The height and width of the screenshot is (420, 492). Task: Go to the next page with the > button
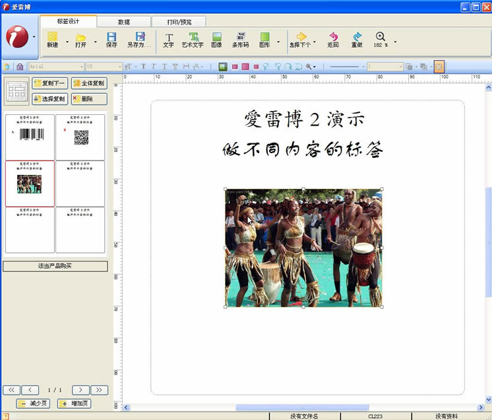[80, 390]
